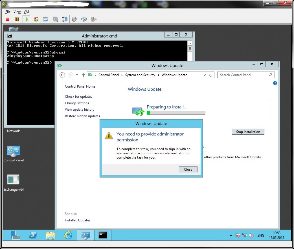The width and height of the screenshot is (294, 249).
Task: Open the View menu of the VM console
Action: pos(17,12)
